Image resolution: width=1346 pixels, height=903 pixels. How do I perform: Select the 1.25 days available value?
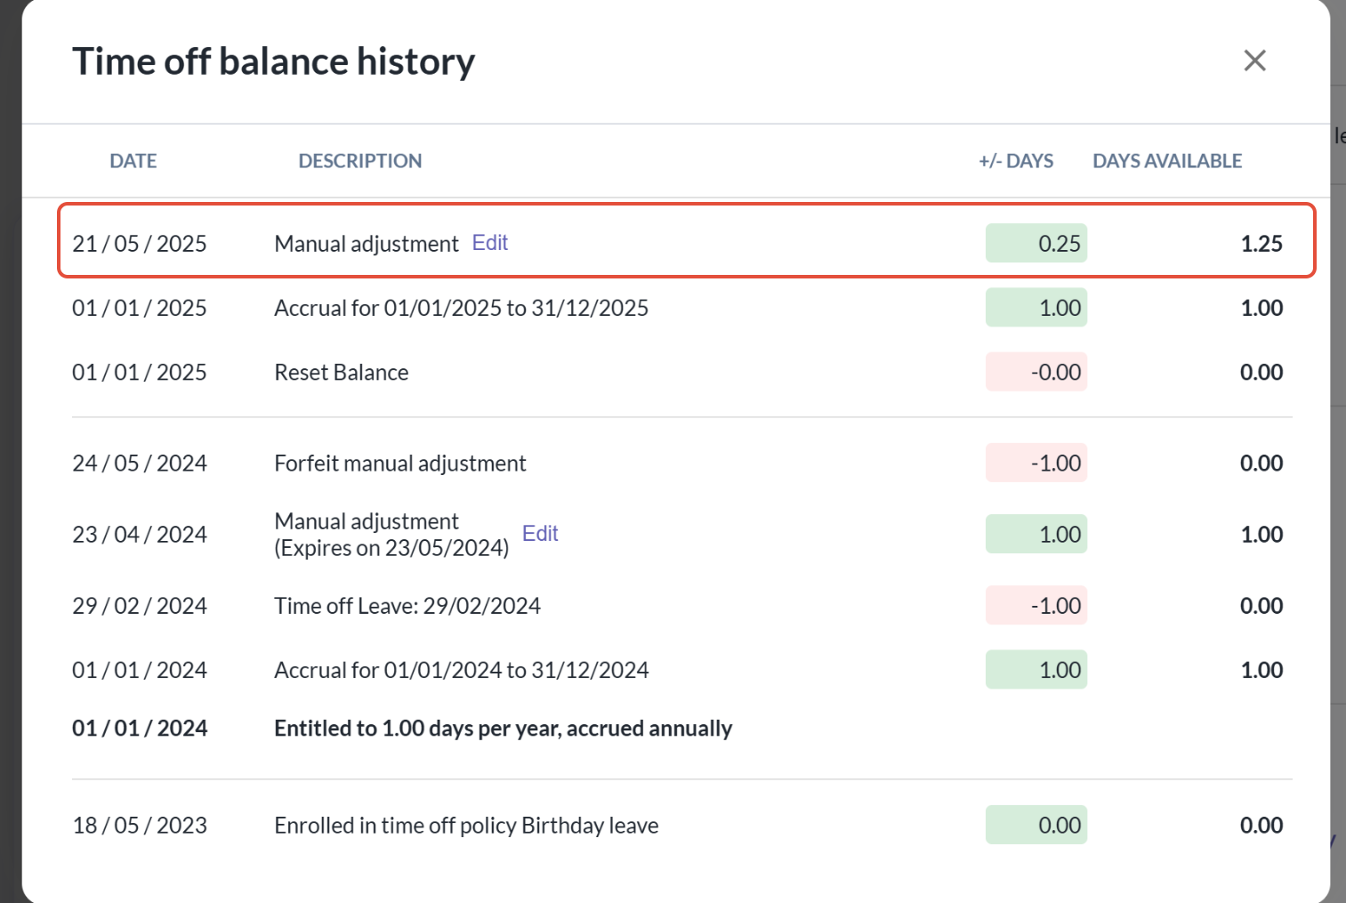click(x=1261, y=244)
